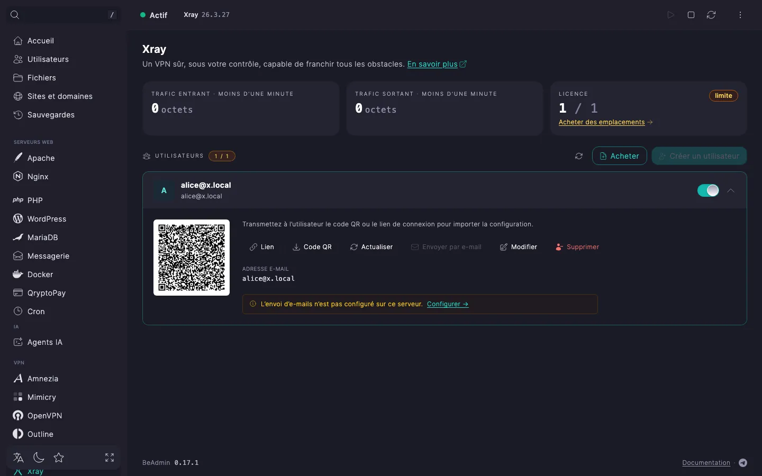762x476 pixels.
Task: Click the Agents IA icon
Action: click(x=18, y=342)
